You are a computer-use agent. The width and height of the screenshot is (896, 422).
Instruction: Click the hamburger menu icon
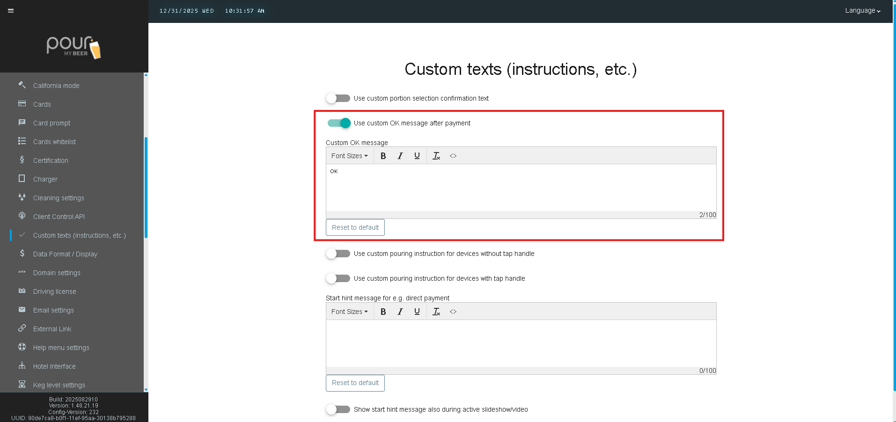(x=11, y=11)
